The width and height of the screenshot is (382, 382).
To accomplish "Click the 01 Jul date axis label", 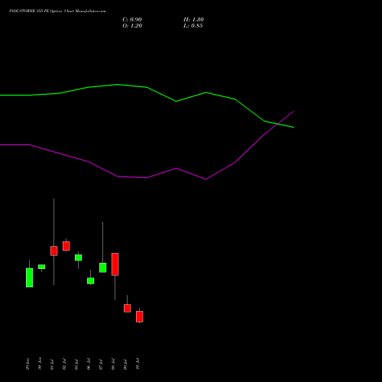I will (x=52, y=364).
